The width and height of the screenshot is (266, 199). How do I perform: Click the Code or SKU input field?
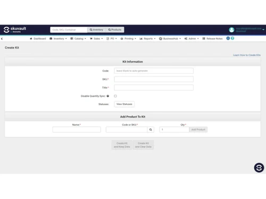[x=127, y=129]
